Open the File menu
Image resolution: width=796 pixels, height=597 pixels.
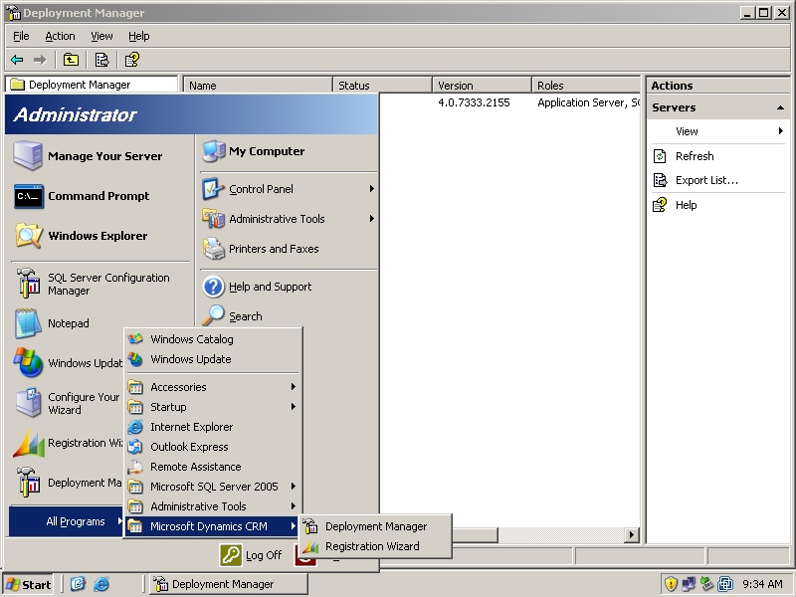tap(21, 36)
